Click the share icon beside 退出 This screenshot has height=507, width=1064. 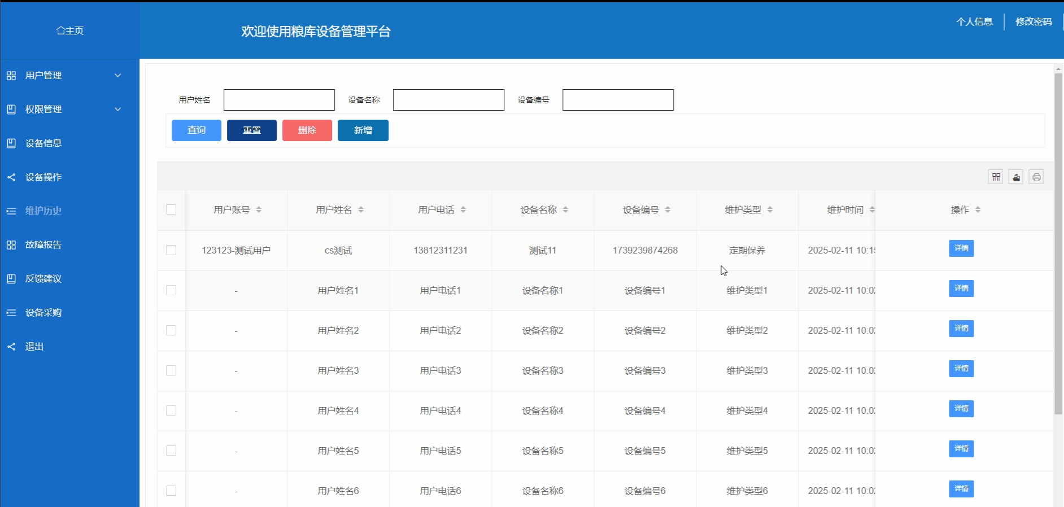pos(11,347)
